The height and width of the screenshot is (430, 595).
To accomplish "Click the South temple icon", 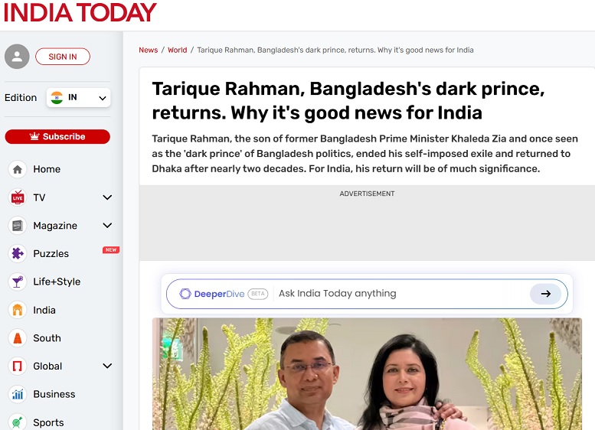I will point(18,338).
